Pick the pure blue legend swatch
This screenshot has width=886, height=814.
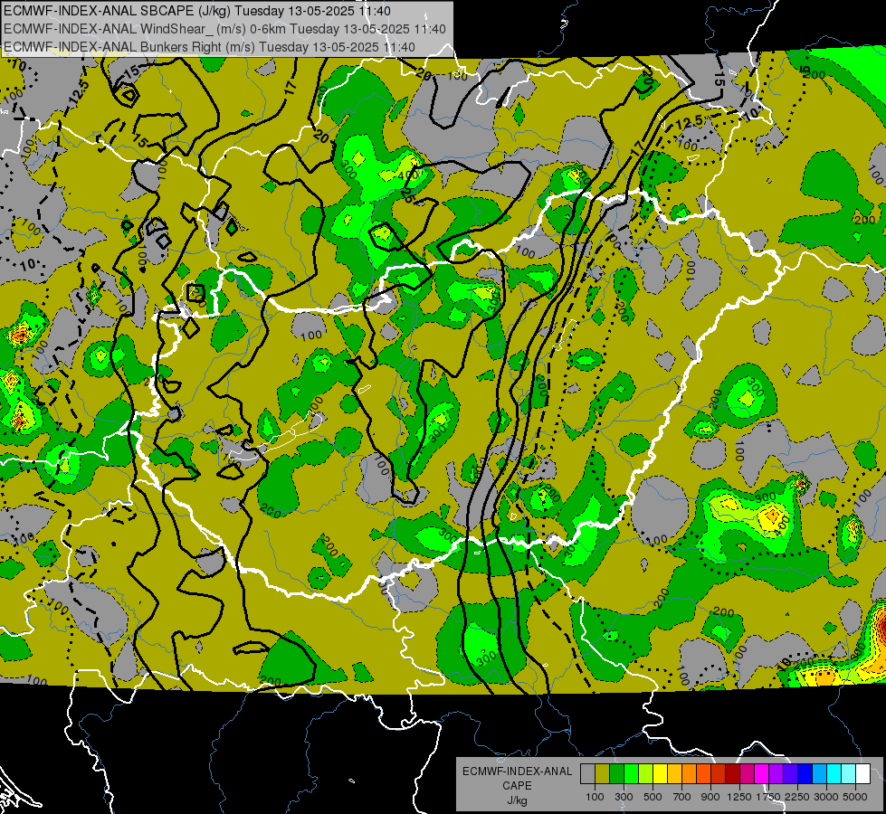tap(805, 774)
